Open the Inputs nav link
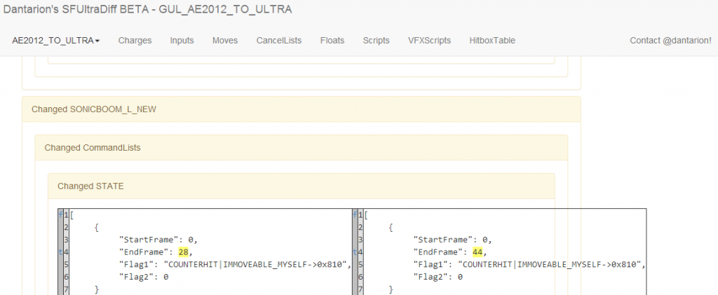The height and width of the screenshot is (295, 718). click(x=182, y=40)
